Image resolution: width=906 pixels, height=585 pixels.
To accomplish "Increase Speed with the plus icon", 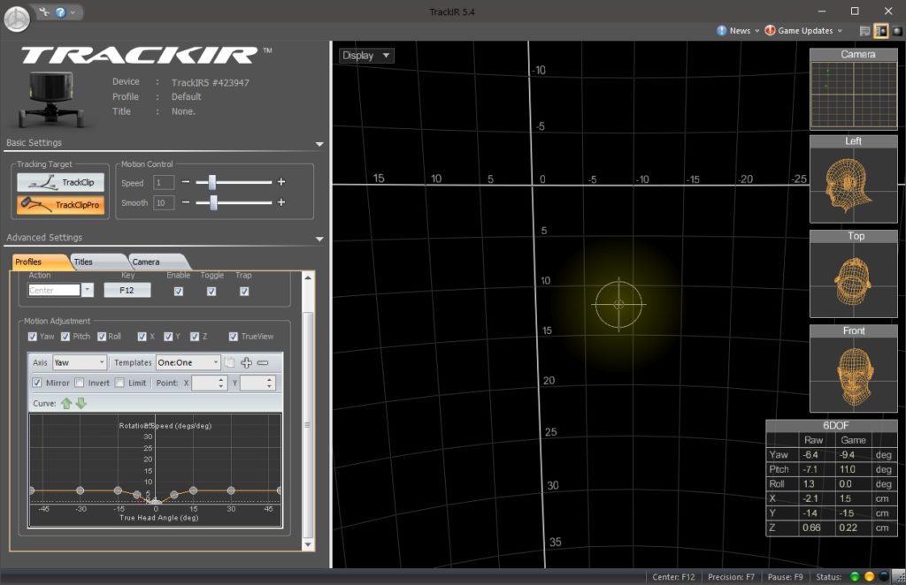I will coord(281,182).
